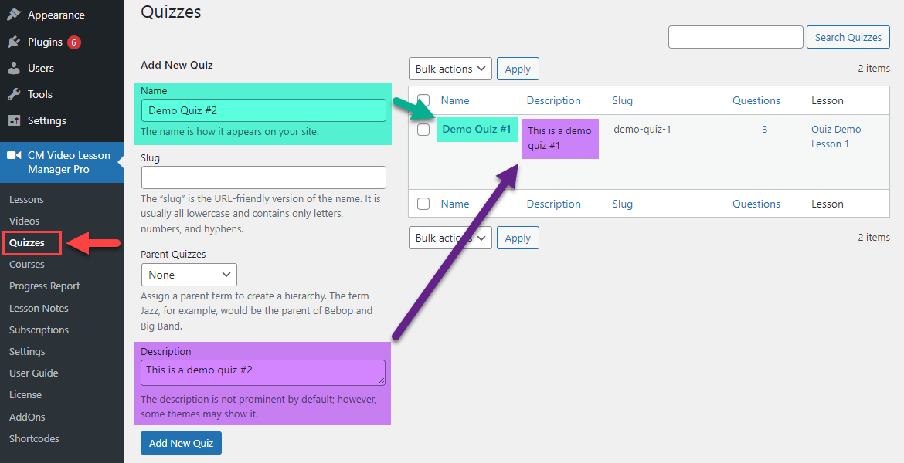The image size is (904, 463).
Task: Open the Quiz Demo Lesson 1 link
Action: coord(835,137)
